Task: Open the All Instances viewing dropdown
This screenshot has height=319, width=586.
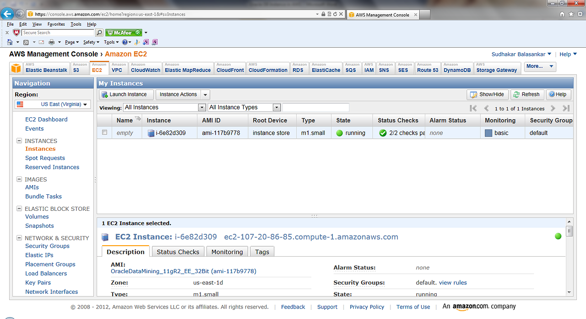Action: coord(164,107)
